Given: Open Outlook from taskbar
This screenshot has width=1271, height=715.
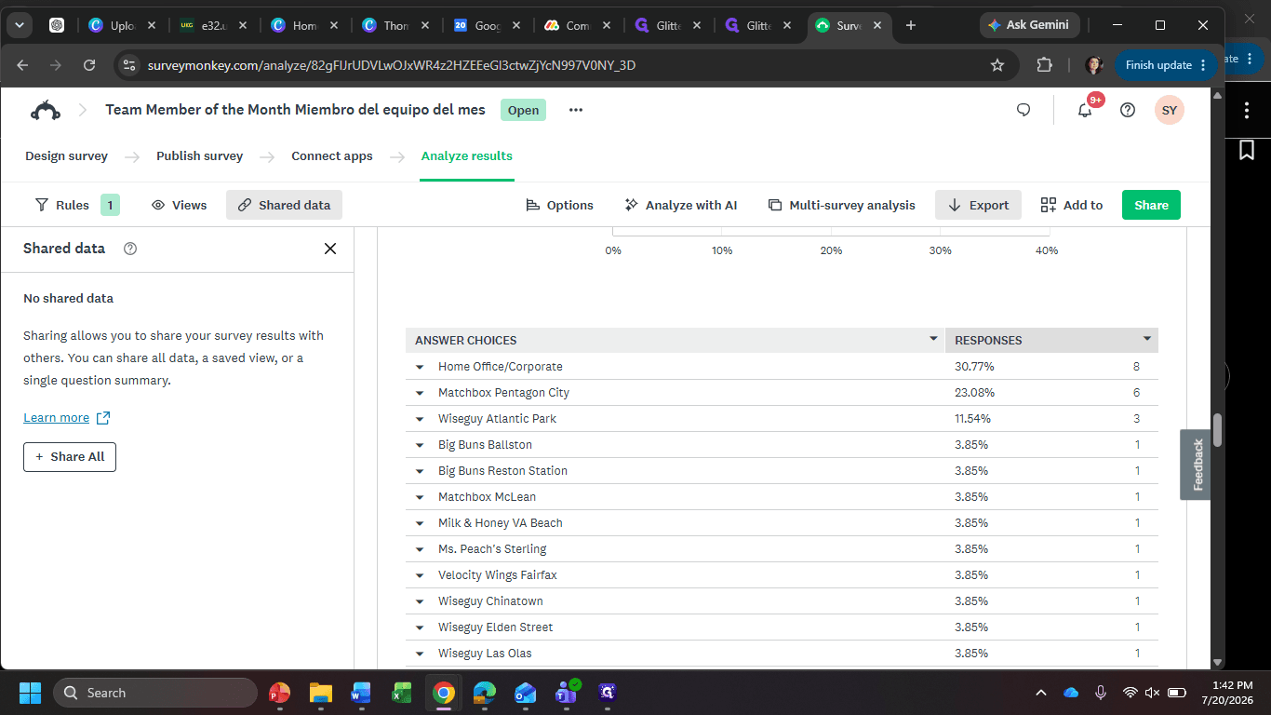Looking at the screenshot, I should (526, 693).
